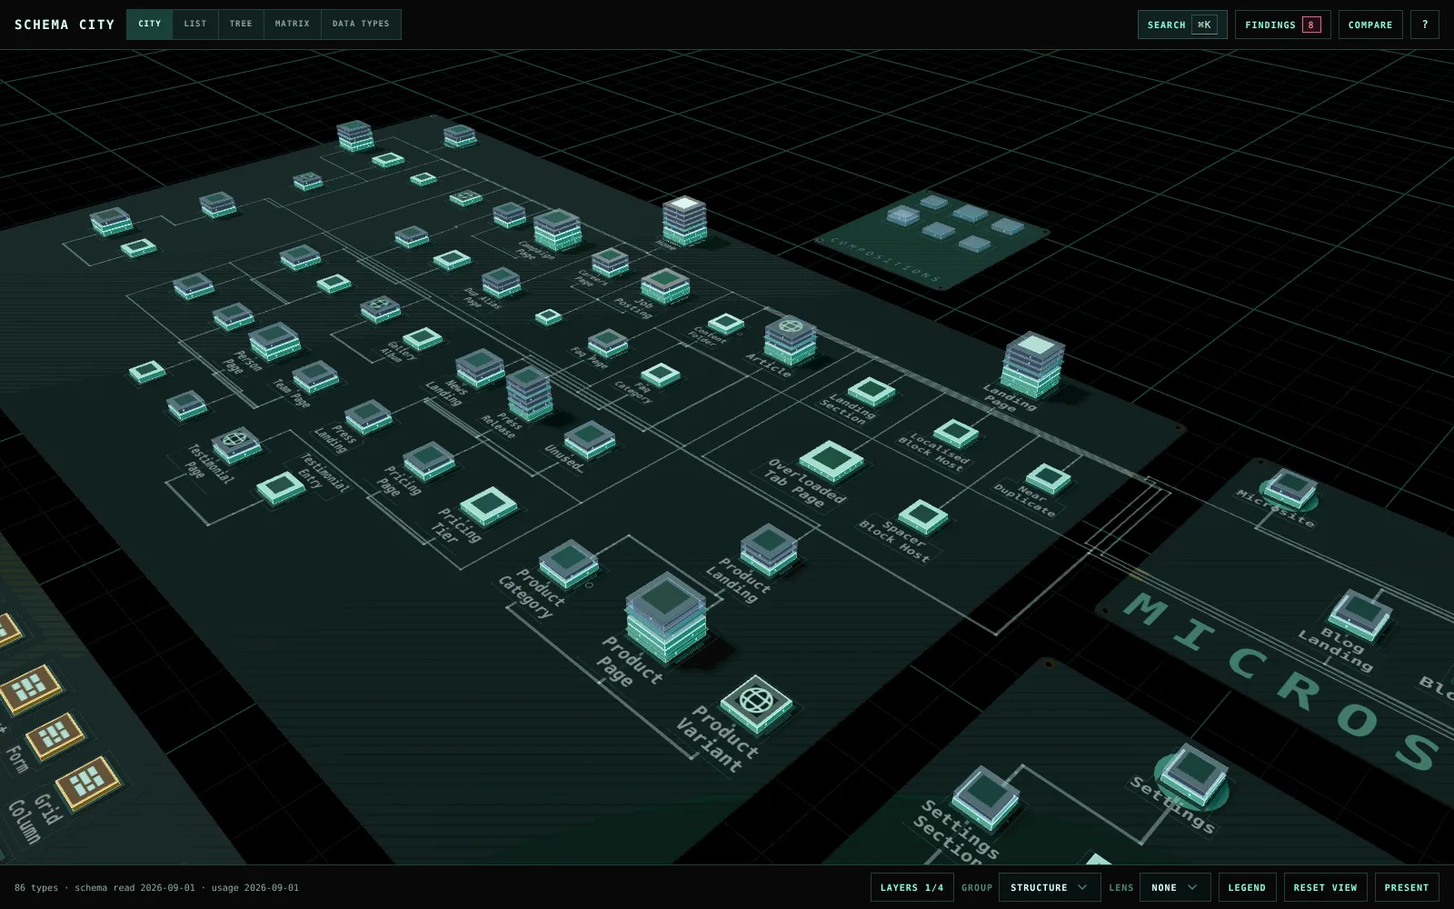The image size is (1454, 909).
Task: Select the Product Variant globe block
Action: [x=756, y=704]
